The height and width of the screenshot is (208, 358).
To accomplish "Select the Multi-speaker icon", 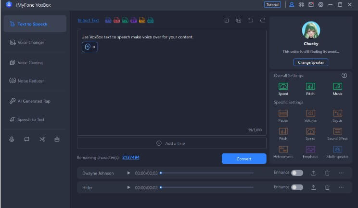I will point(337,150).
